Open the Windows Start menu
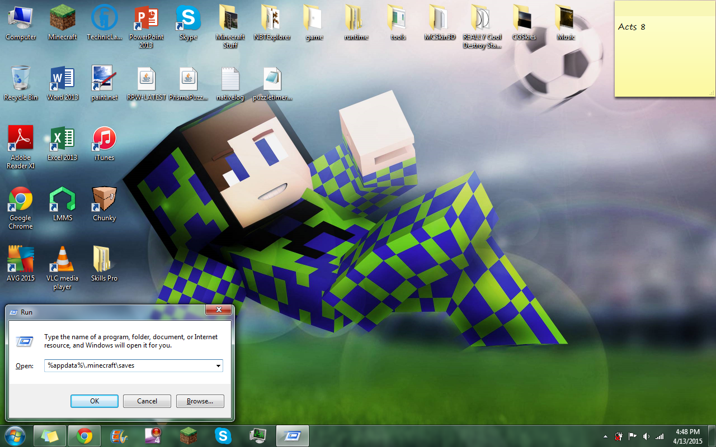 pyautogui.click(x=15, y=436)
